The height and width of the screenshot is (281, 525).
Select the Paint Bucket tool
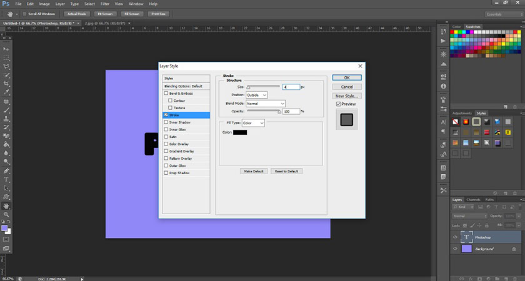coord(6,144)
